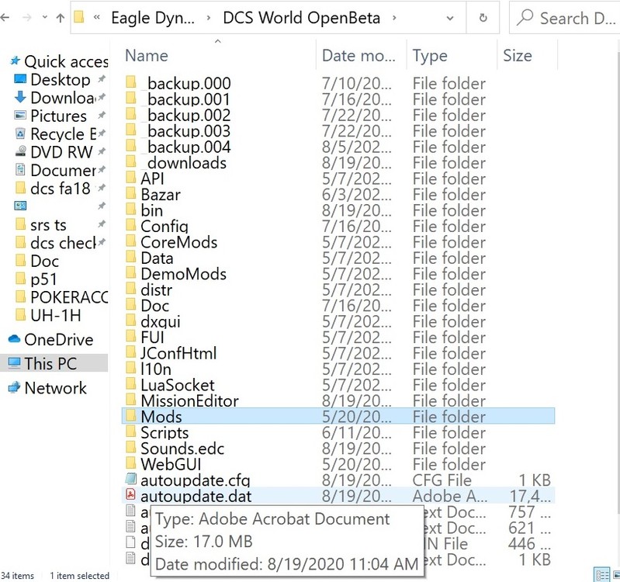
Task: Click the FUI folder icon
Action: point(131,336)
